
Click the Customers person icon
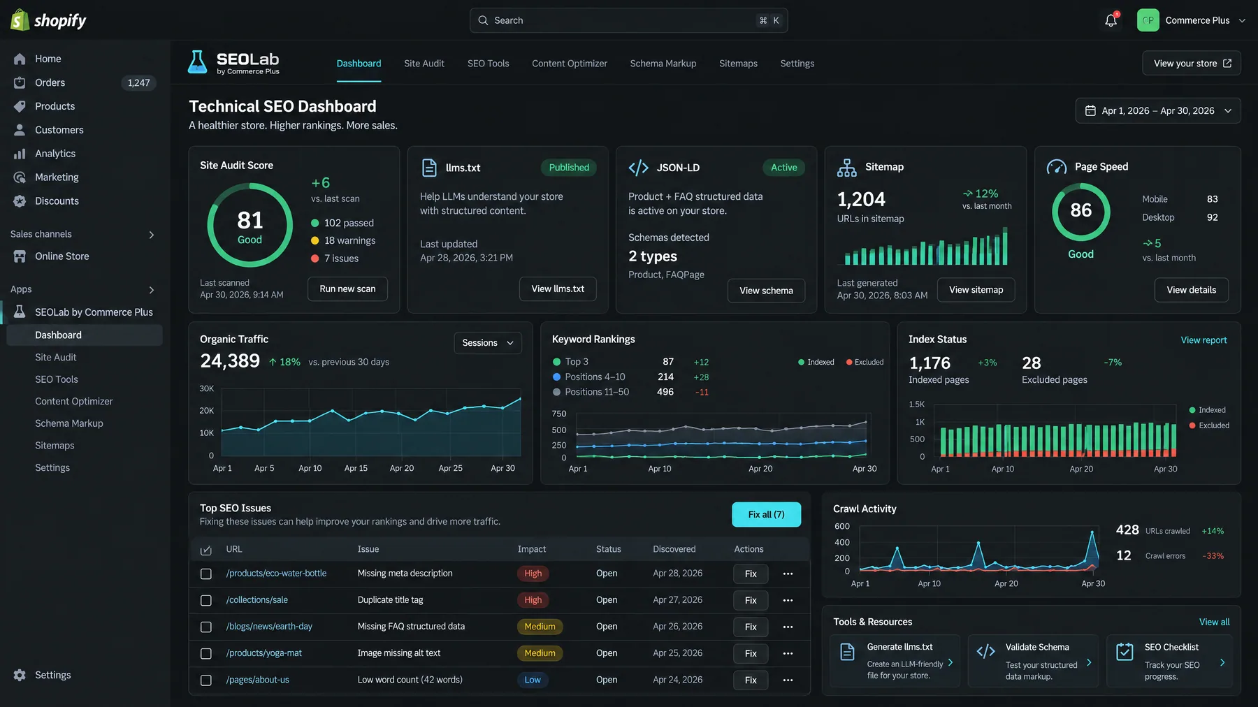[20, 130]
